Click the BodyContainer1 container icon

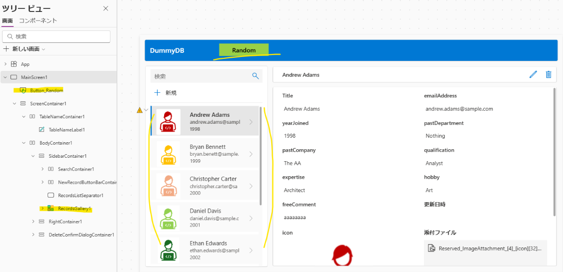pyautogui.click(x=33, y=143)
